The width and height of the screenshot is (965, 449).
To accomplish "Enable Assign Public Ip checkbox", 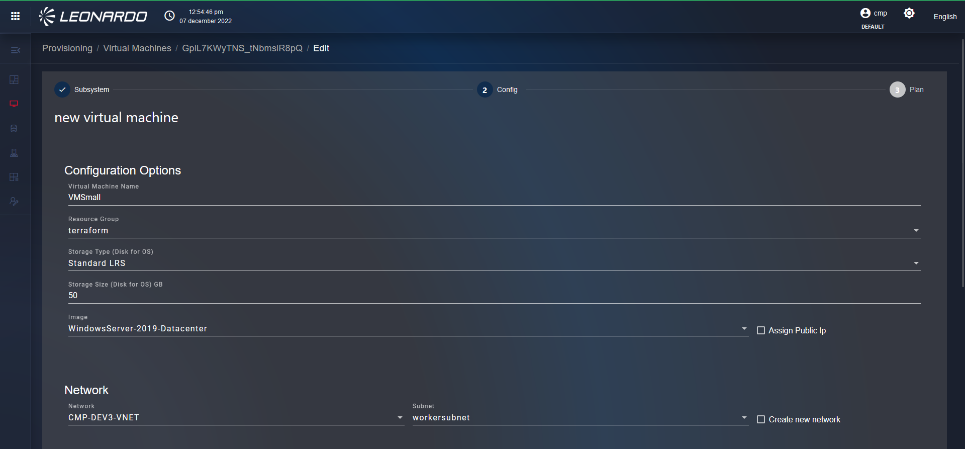I will 761,330.
